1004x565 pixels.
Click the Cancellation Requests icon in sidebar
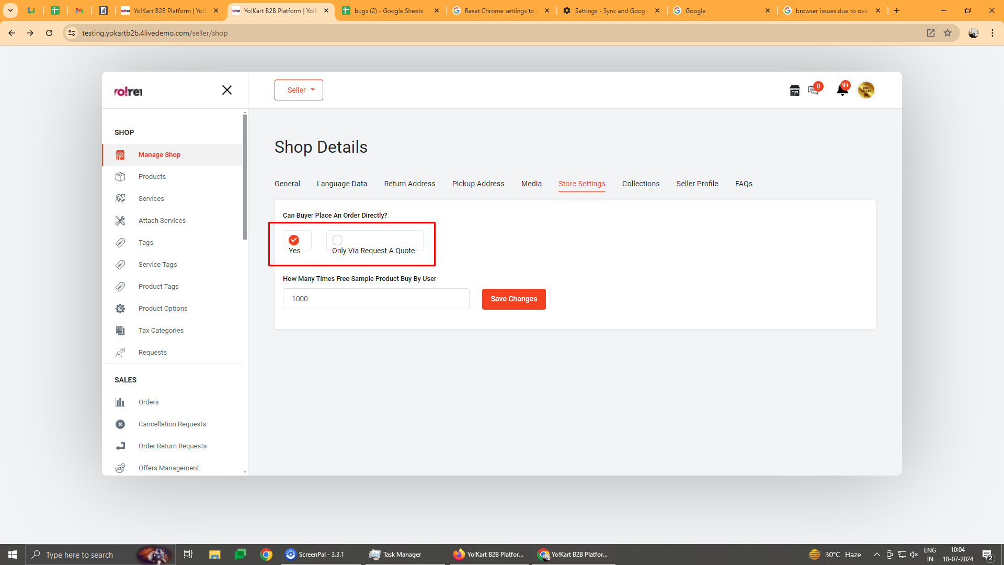(x=120, y=424)
